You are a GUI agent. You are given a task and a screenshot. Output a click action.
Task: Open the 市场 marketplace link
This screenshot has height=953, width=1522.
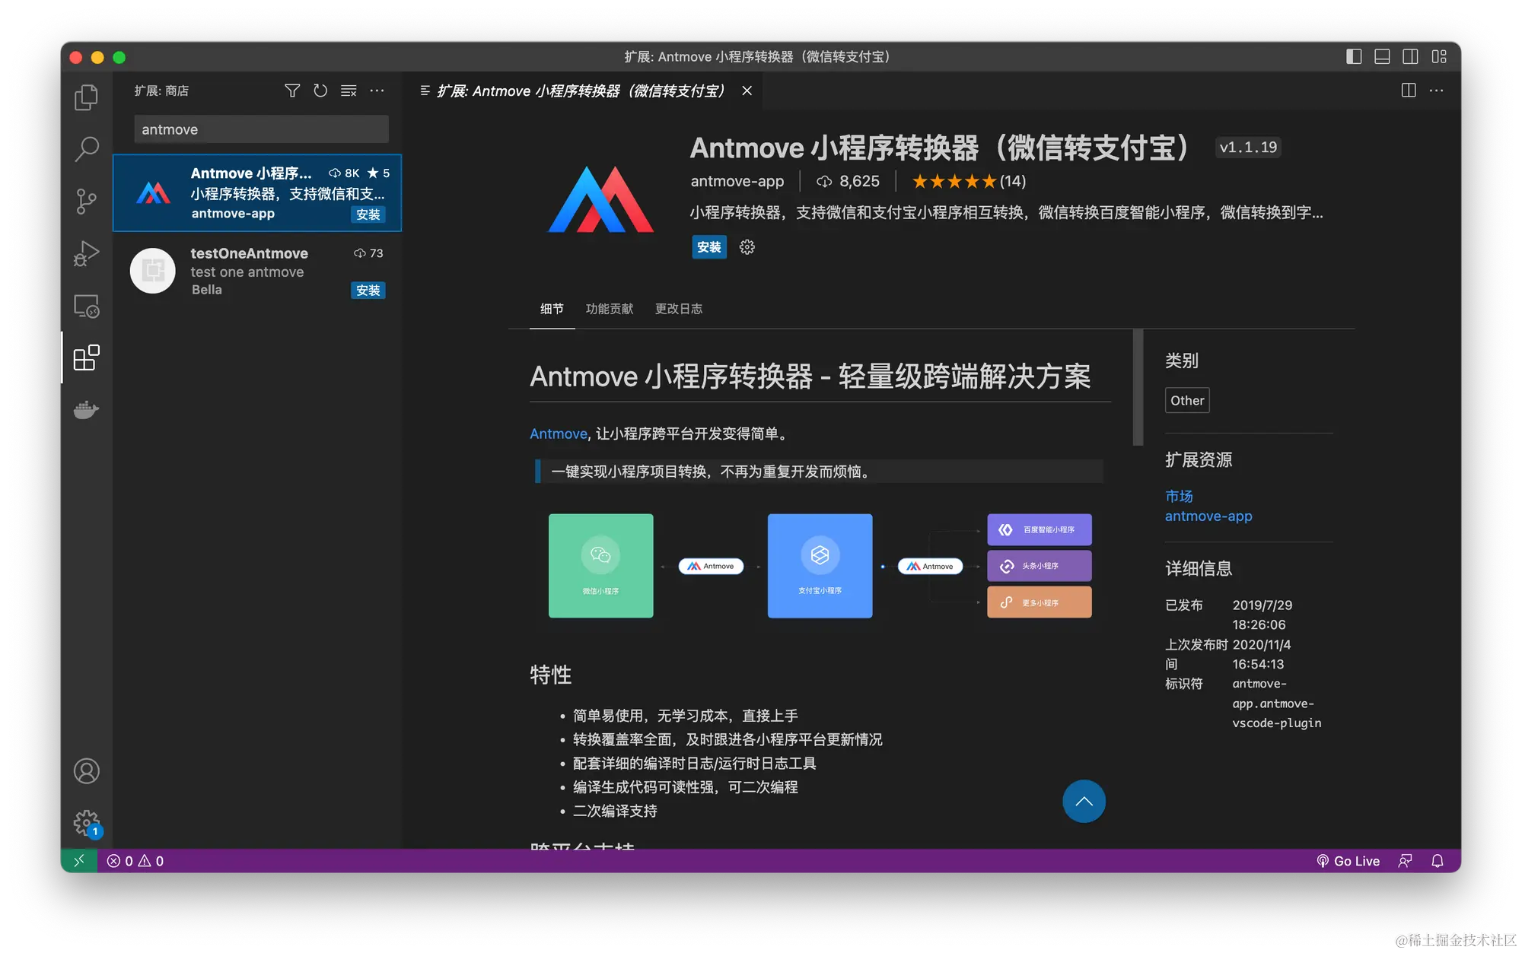point(1179,496)
